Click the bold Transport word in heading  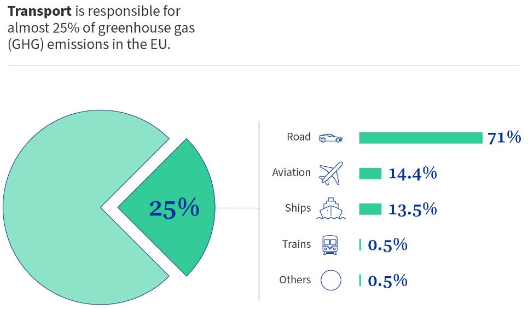[39, 11]
